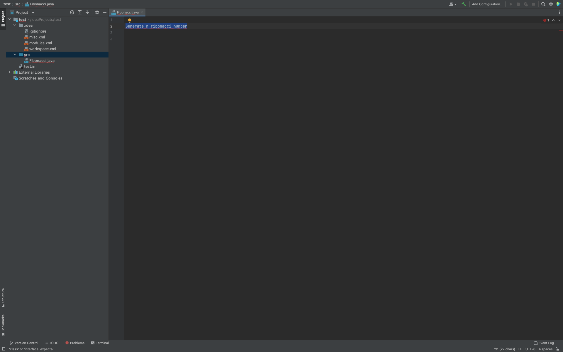Click the Stop square icon in toolbar

[534, 4]
